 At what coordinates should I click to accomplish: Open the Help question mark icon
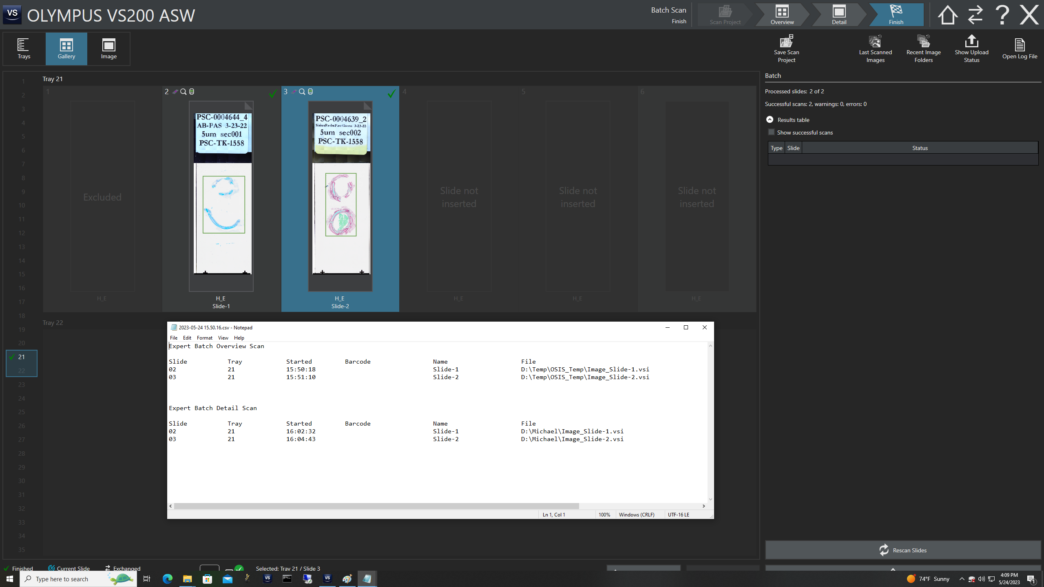tap(1002, 15)
